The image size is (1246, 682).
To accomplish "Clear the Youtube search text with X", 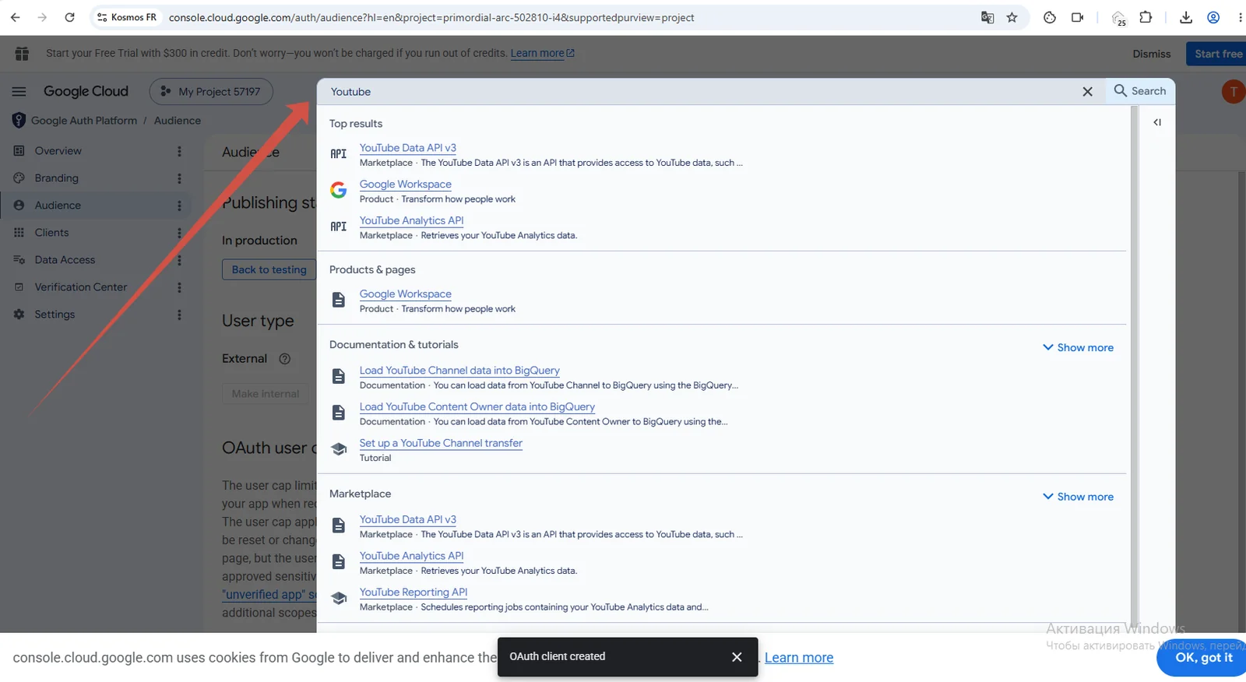I will coord(1087,91).
